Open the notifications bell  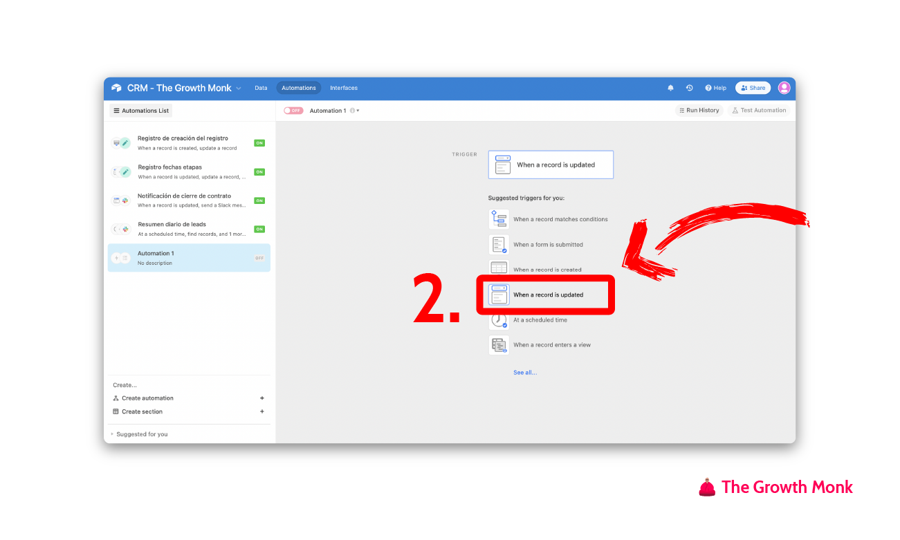670,88
